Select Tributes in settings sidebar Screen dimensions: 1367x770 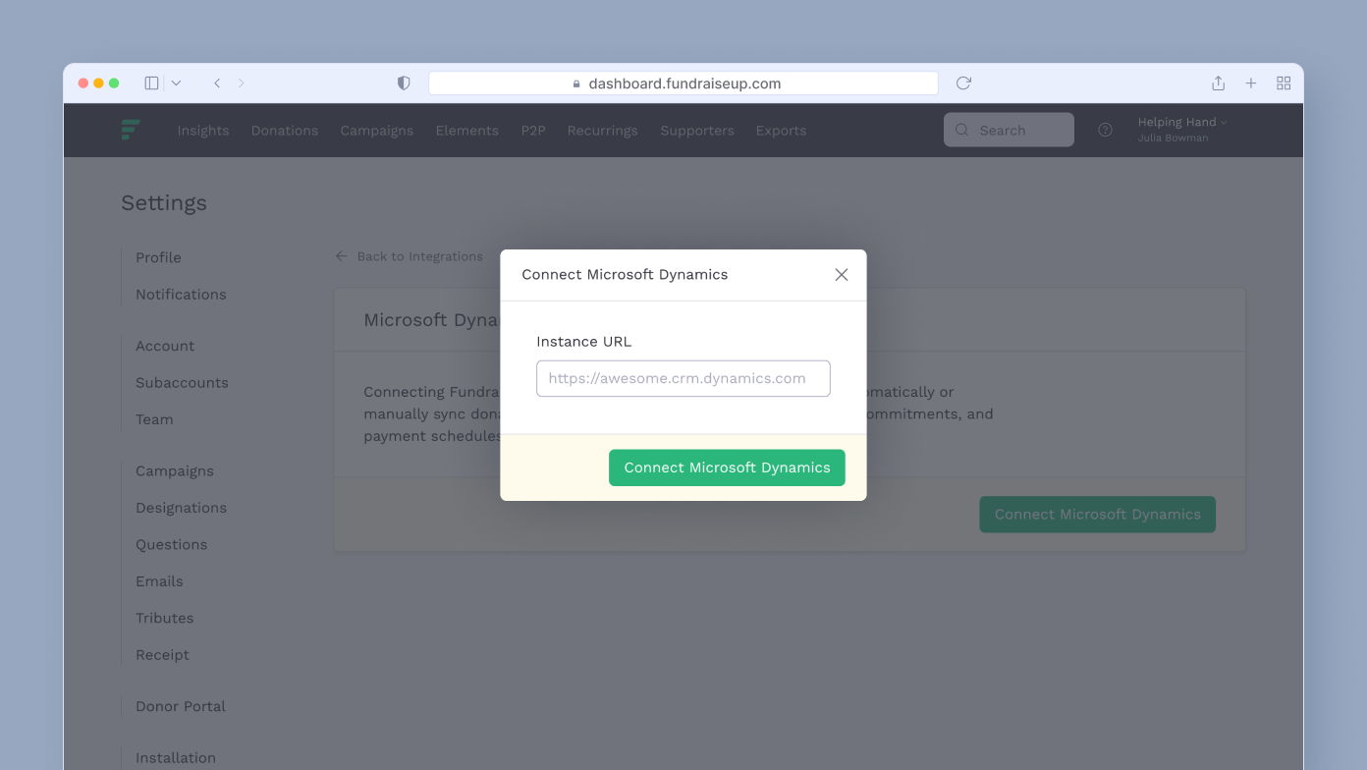(x=164, y=618)
